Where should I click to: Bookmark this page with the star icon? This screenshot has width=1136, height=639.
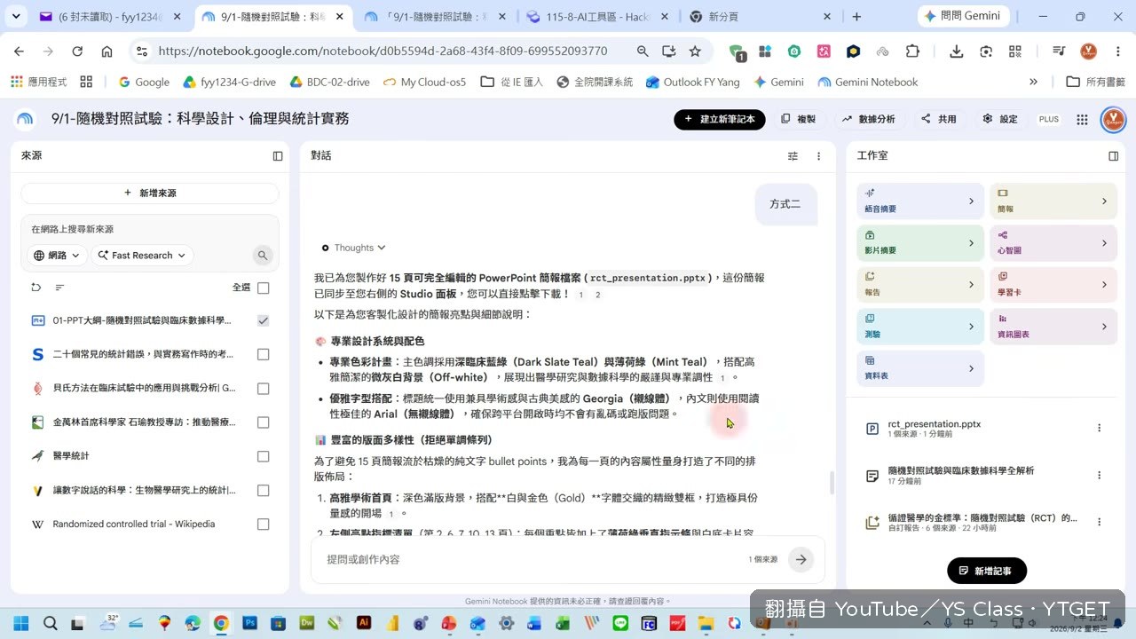coord(695,51)
